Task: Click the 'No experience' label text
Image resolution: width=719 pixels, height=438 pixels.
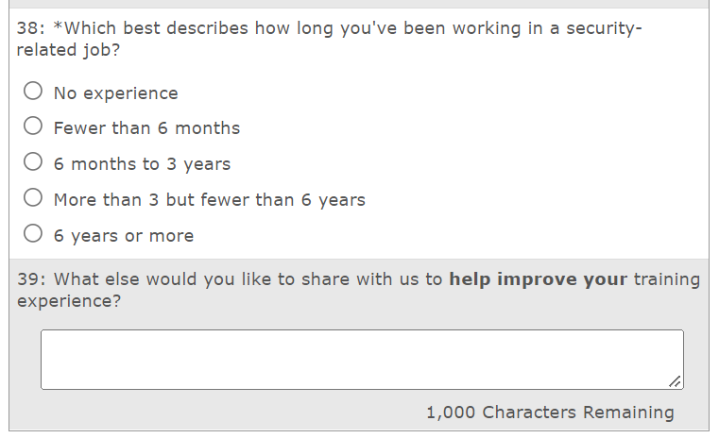Action: coord(115,93)
